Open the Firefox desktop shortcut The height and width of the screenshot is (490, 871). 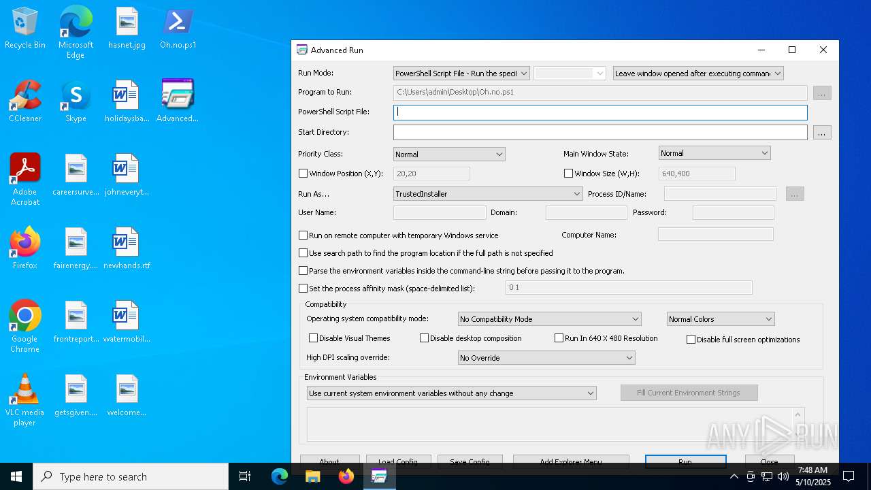pyautogui.click(x=25, y=248)
